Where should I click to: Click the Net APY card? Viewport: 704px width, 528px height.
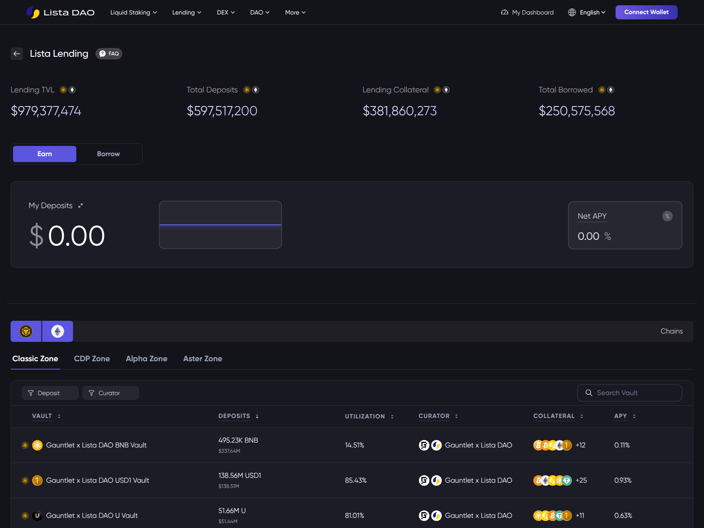[x=625, y=225]
